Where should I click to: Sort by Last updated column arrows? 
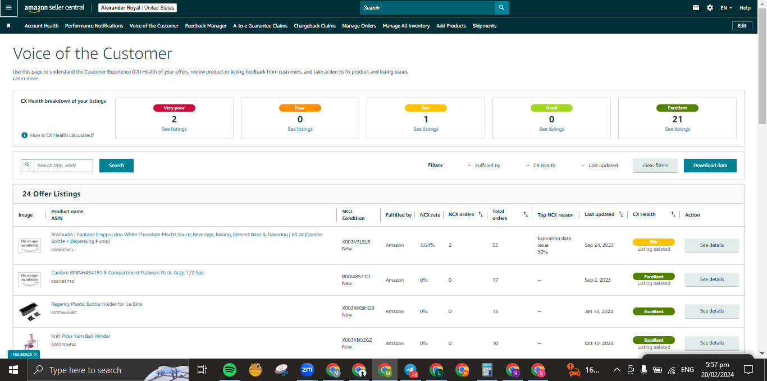click(x=620, y=214)
